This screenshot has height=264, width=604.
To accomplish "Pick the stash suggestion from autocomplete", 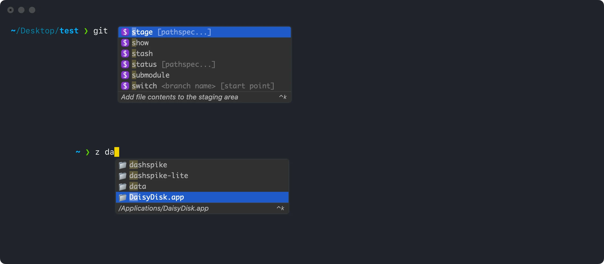I will coord(142,54).
